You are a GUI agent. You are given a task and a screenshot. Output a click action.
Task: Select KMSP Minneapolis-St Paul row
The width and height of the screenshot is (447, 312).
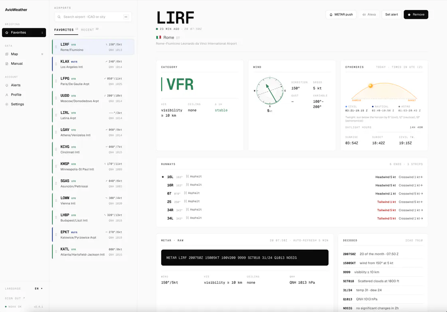tap(93, 167)
